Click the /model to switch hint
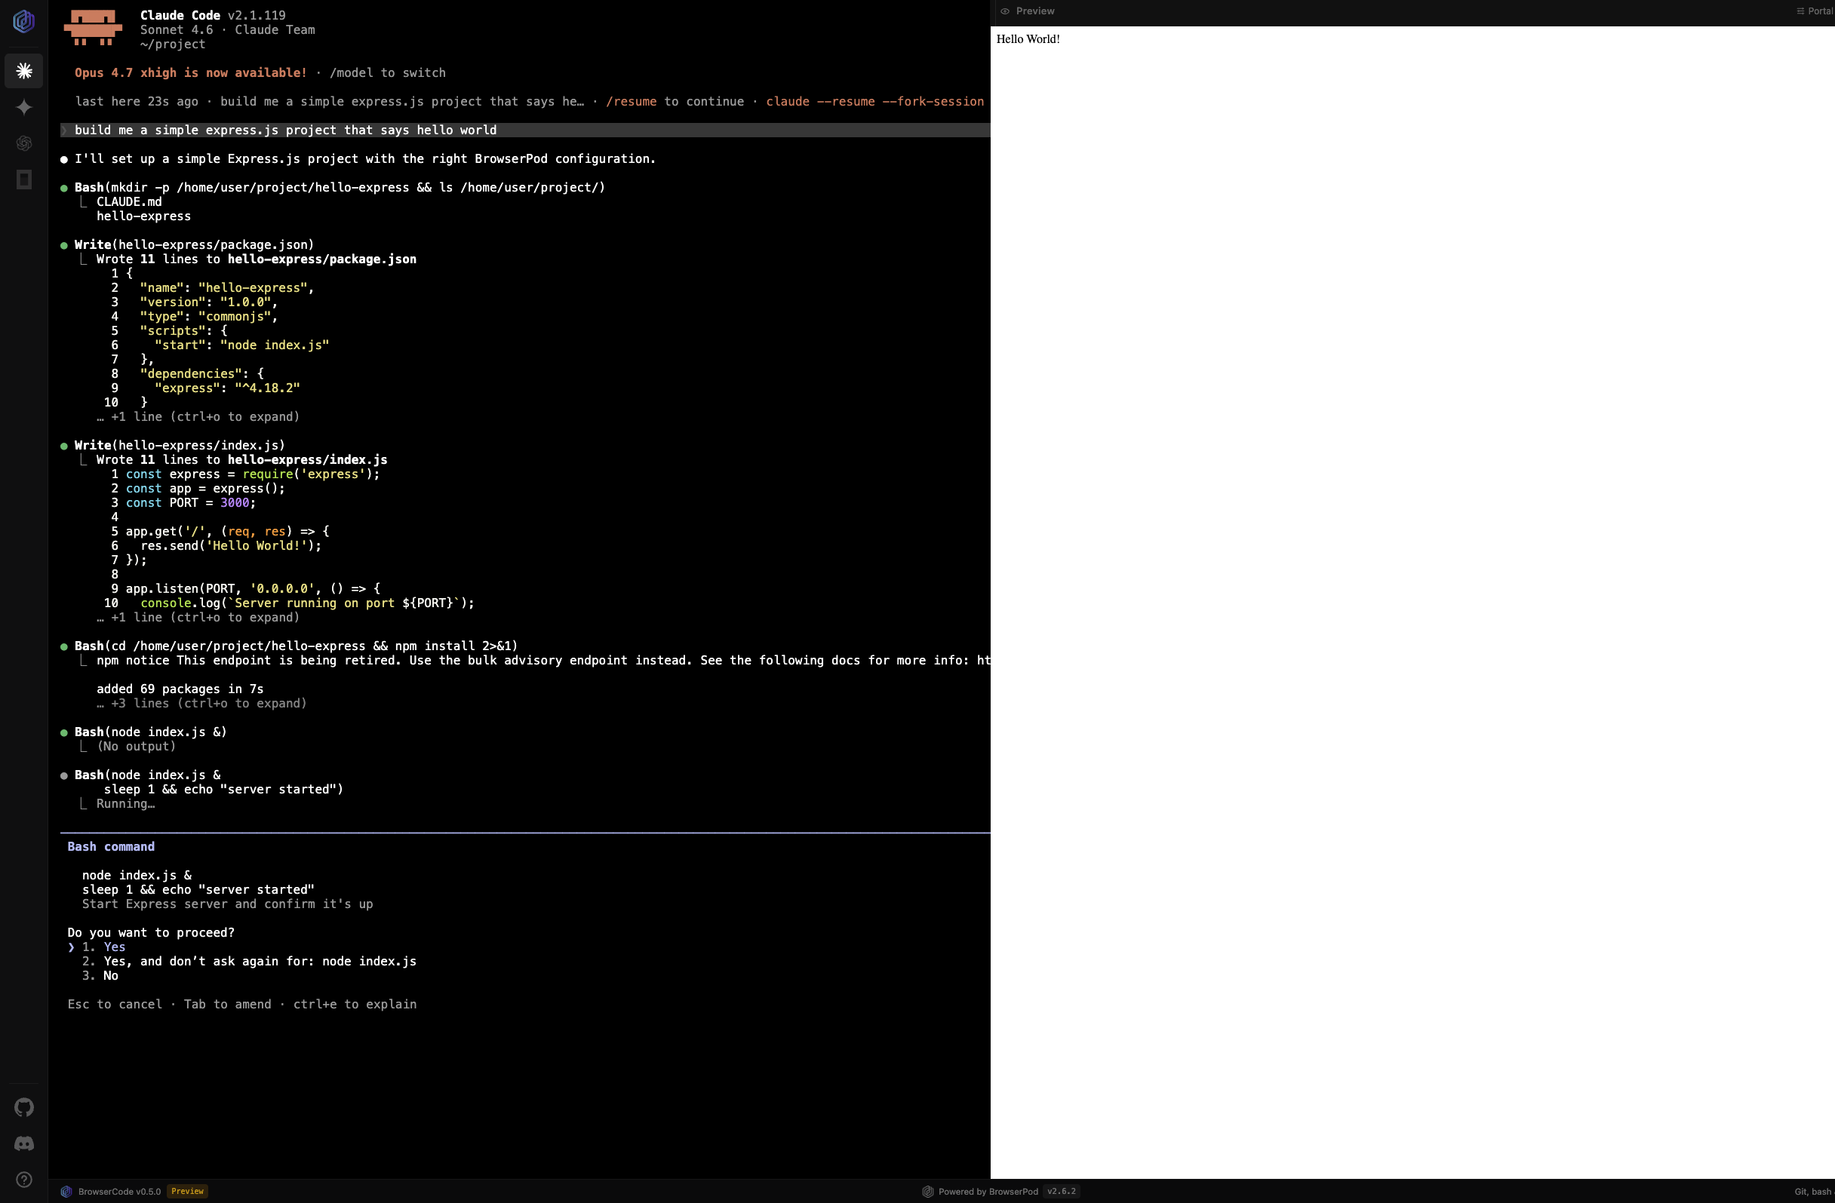Viewport: 1835px width, 1203px height. point(388,73)
